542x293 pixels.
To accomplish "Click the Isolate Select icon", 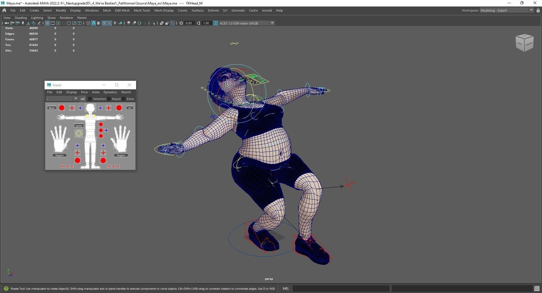I will (153, 23).
